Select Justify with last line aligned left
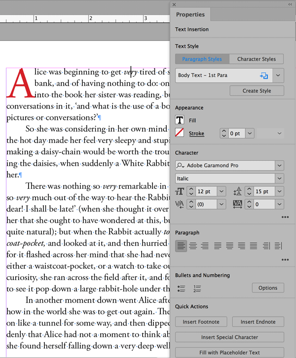The image size is (296, 358). [218, 246]
